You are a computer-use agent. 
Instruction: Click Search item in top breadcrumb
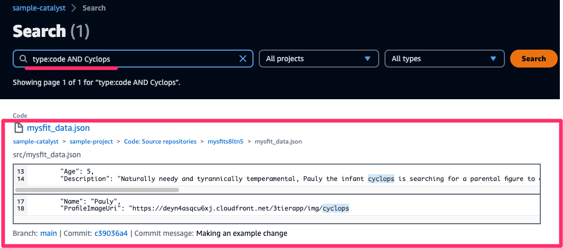(x=94, y=8)
